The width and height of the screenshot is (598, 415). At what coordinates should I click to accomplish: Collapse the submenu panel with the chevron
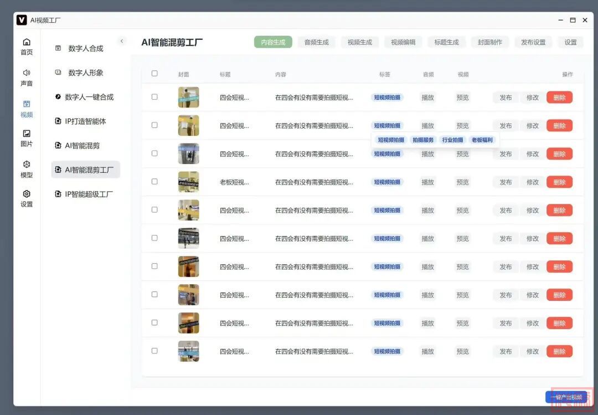(x=122, y=41)
